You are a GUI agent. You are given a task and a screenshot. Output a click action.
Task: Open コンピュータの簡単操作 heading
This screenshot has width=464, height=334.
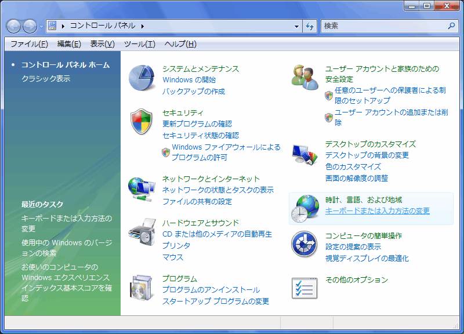point(364,236)
